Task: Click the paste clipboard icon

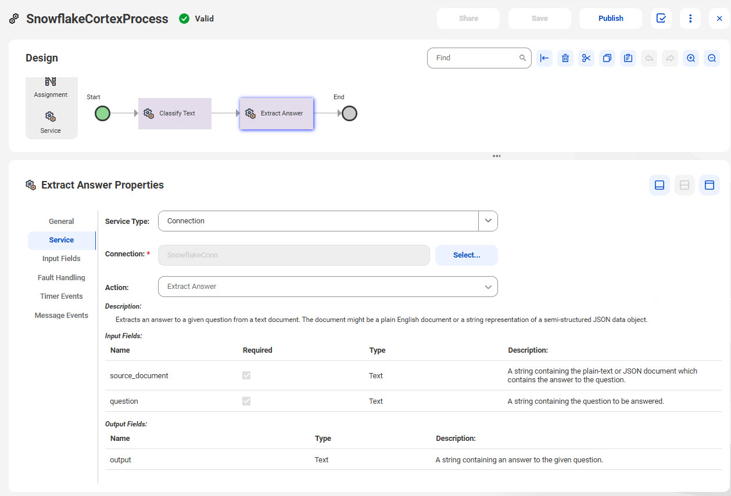Action: pyautogui.click(x=628, y=58)
